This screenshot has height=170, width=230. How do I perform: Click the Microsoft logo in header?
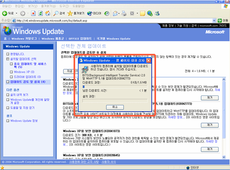(215, 32)
